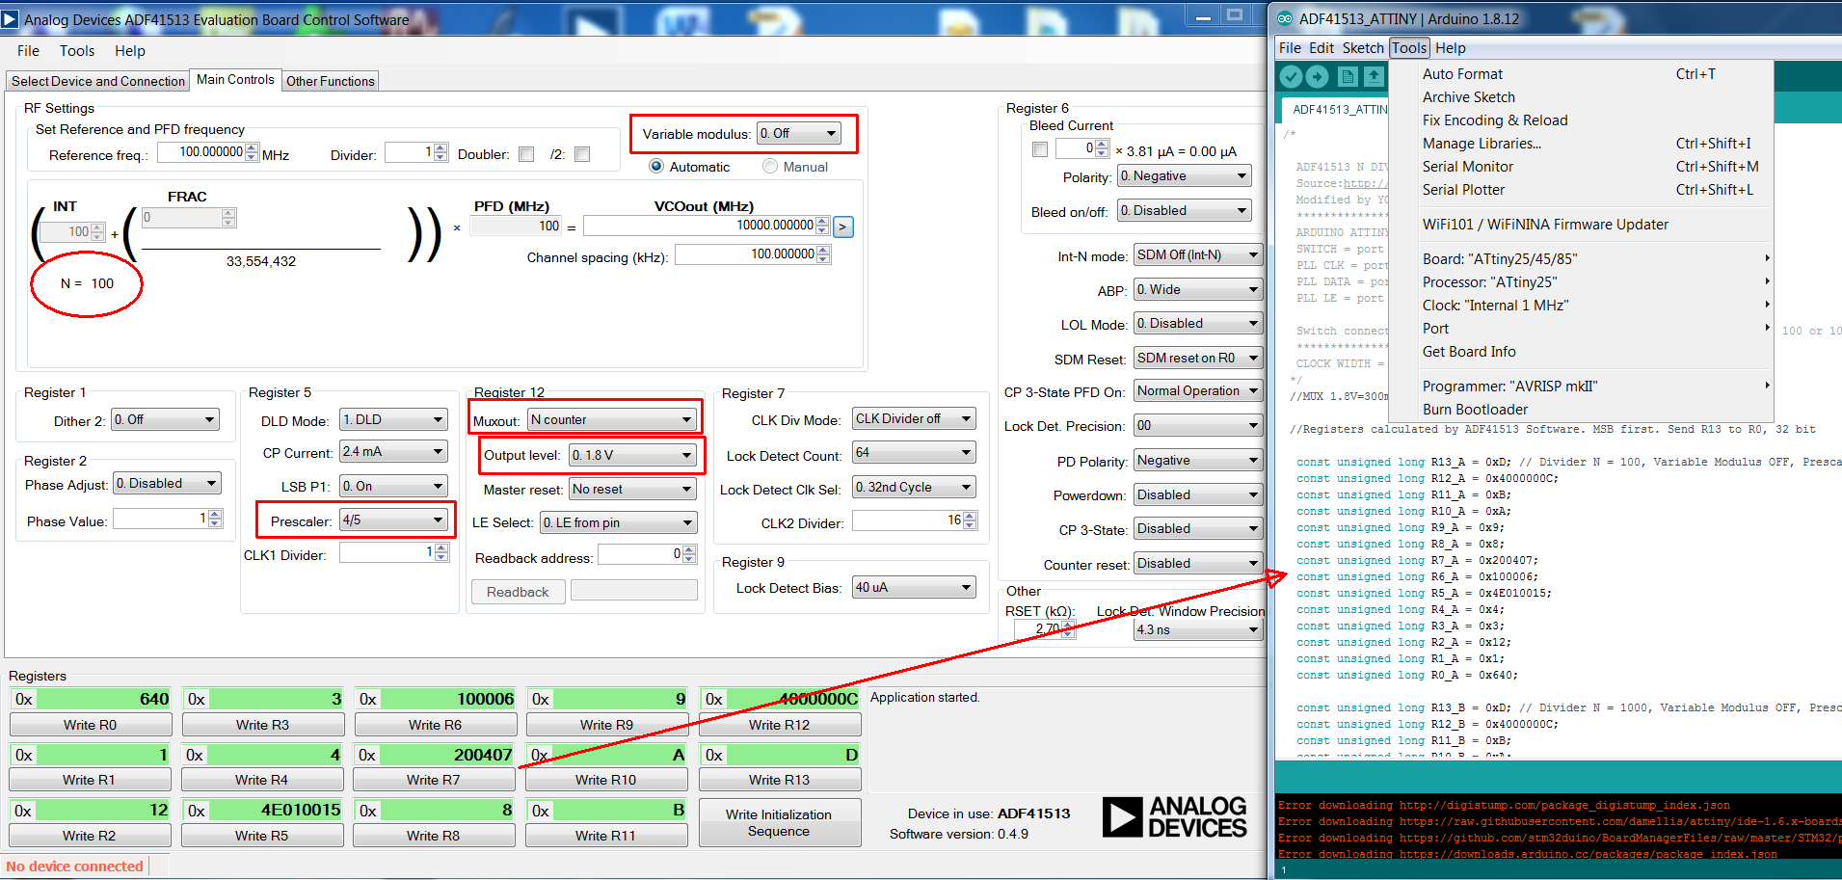Switch to Other Functions tab

coord(331,81)
